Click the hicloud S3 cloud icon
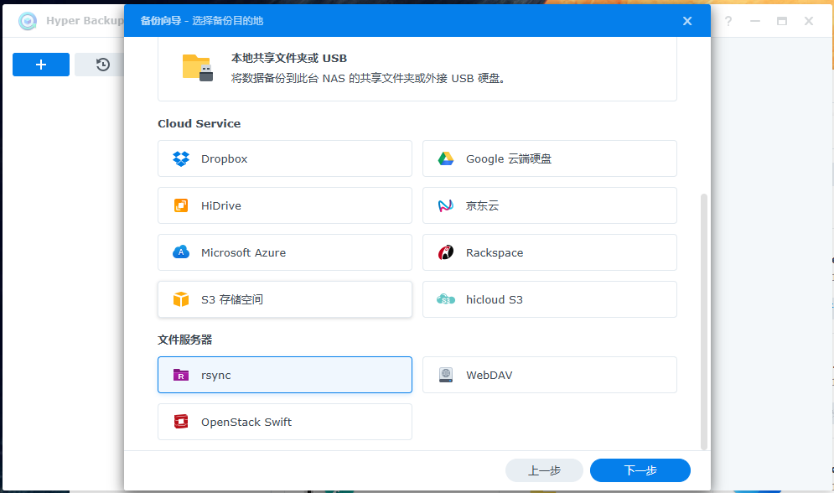Screen dimensions: 834x493 (446, 299)
